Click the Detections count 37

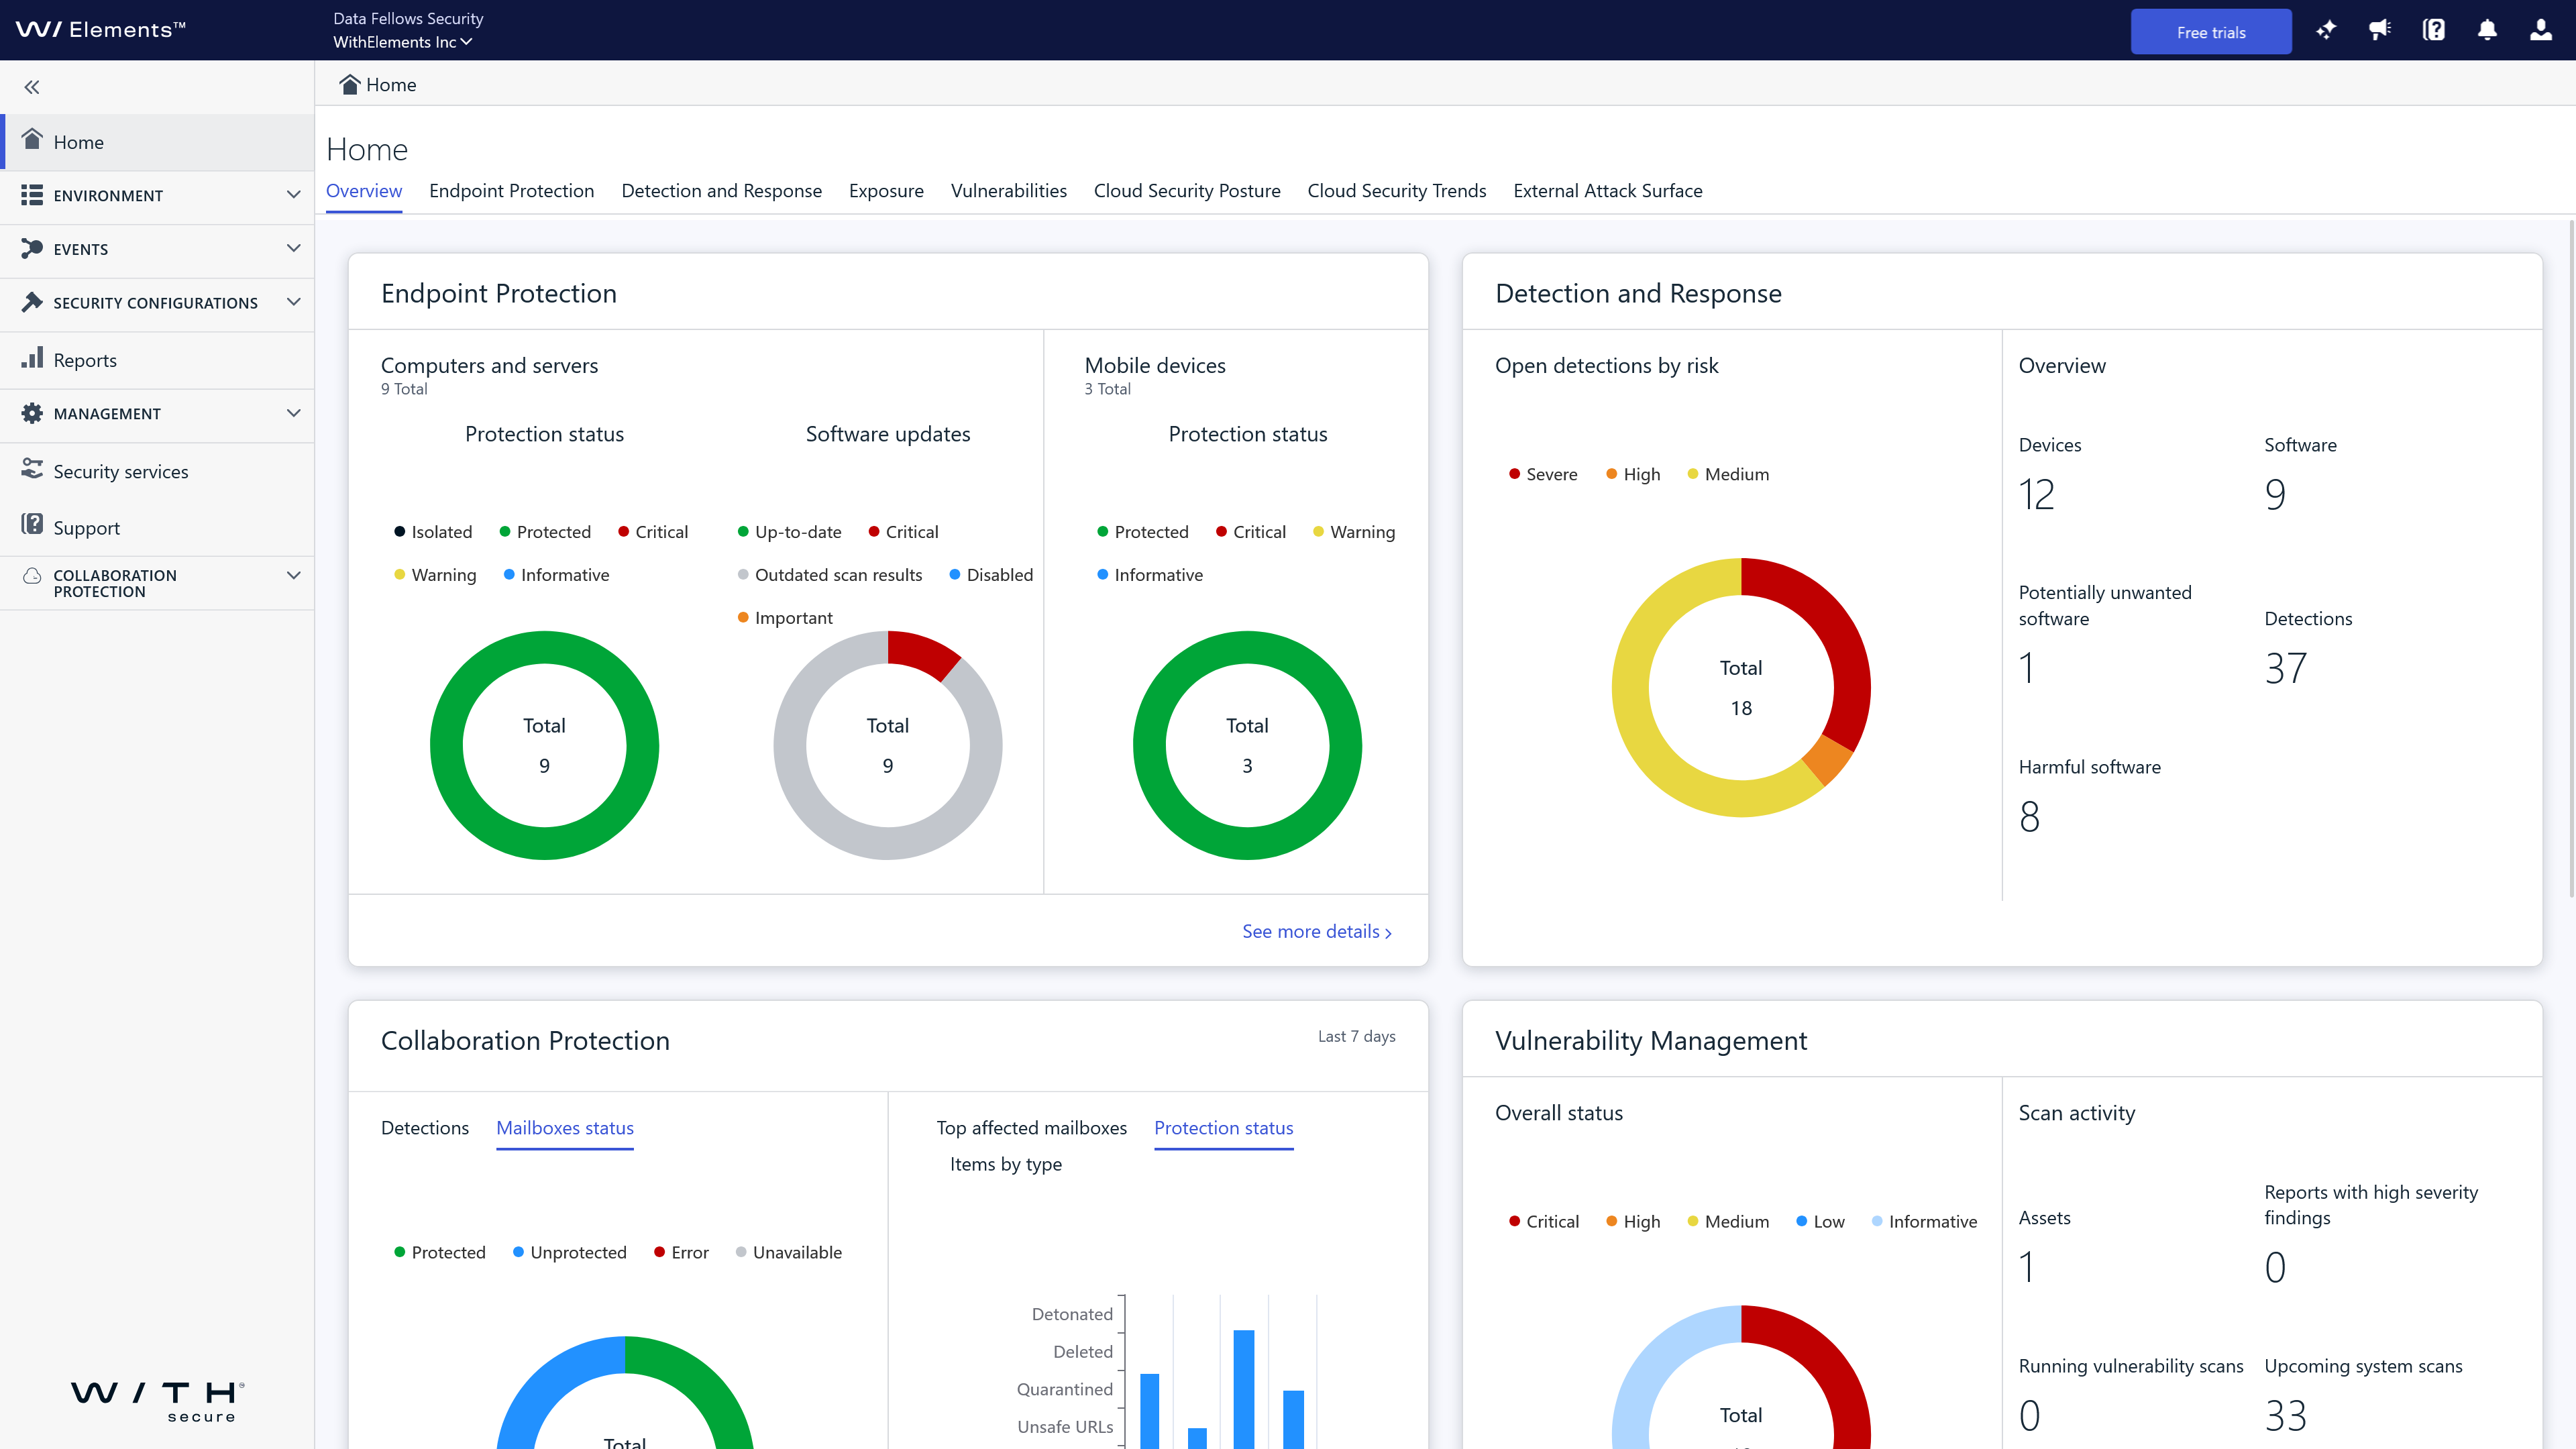click(x=2285, y=668)
